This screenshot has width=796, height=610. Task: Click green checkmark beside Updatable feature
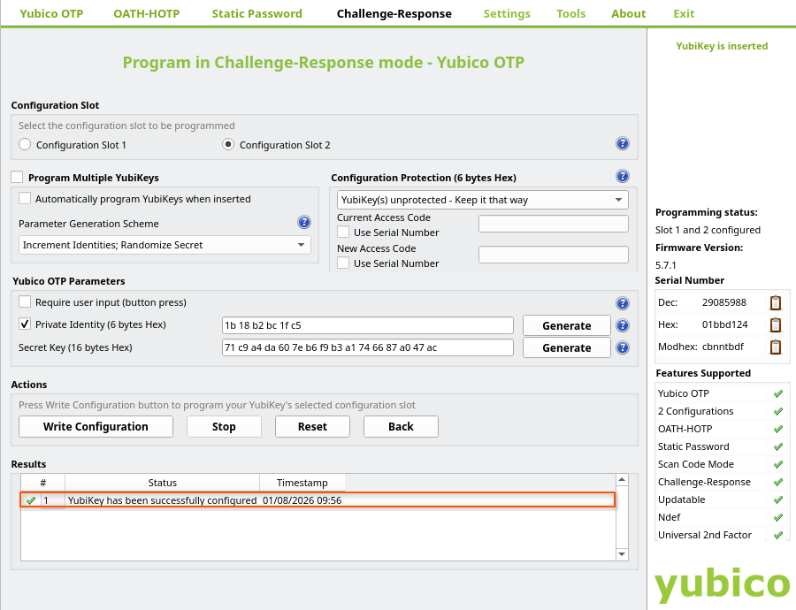coord(777,499)
